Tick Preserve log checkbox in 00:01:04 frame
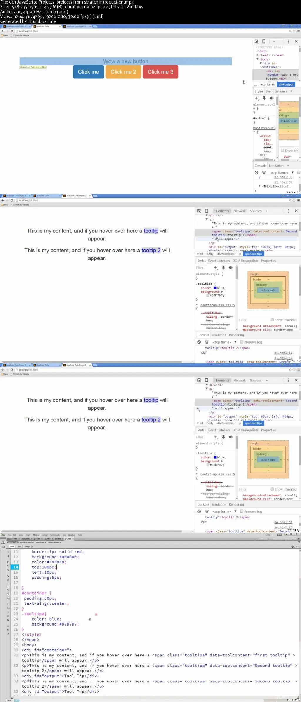This screenshot has width=301, height=702. tap(242, 342)
